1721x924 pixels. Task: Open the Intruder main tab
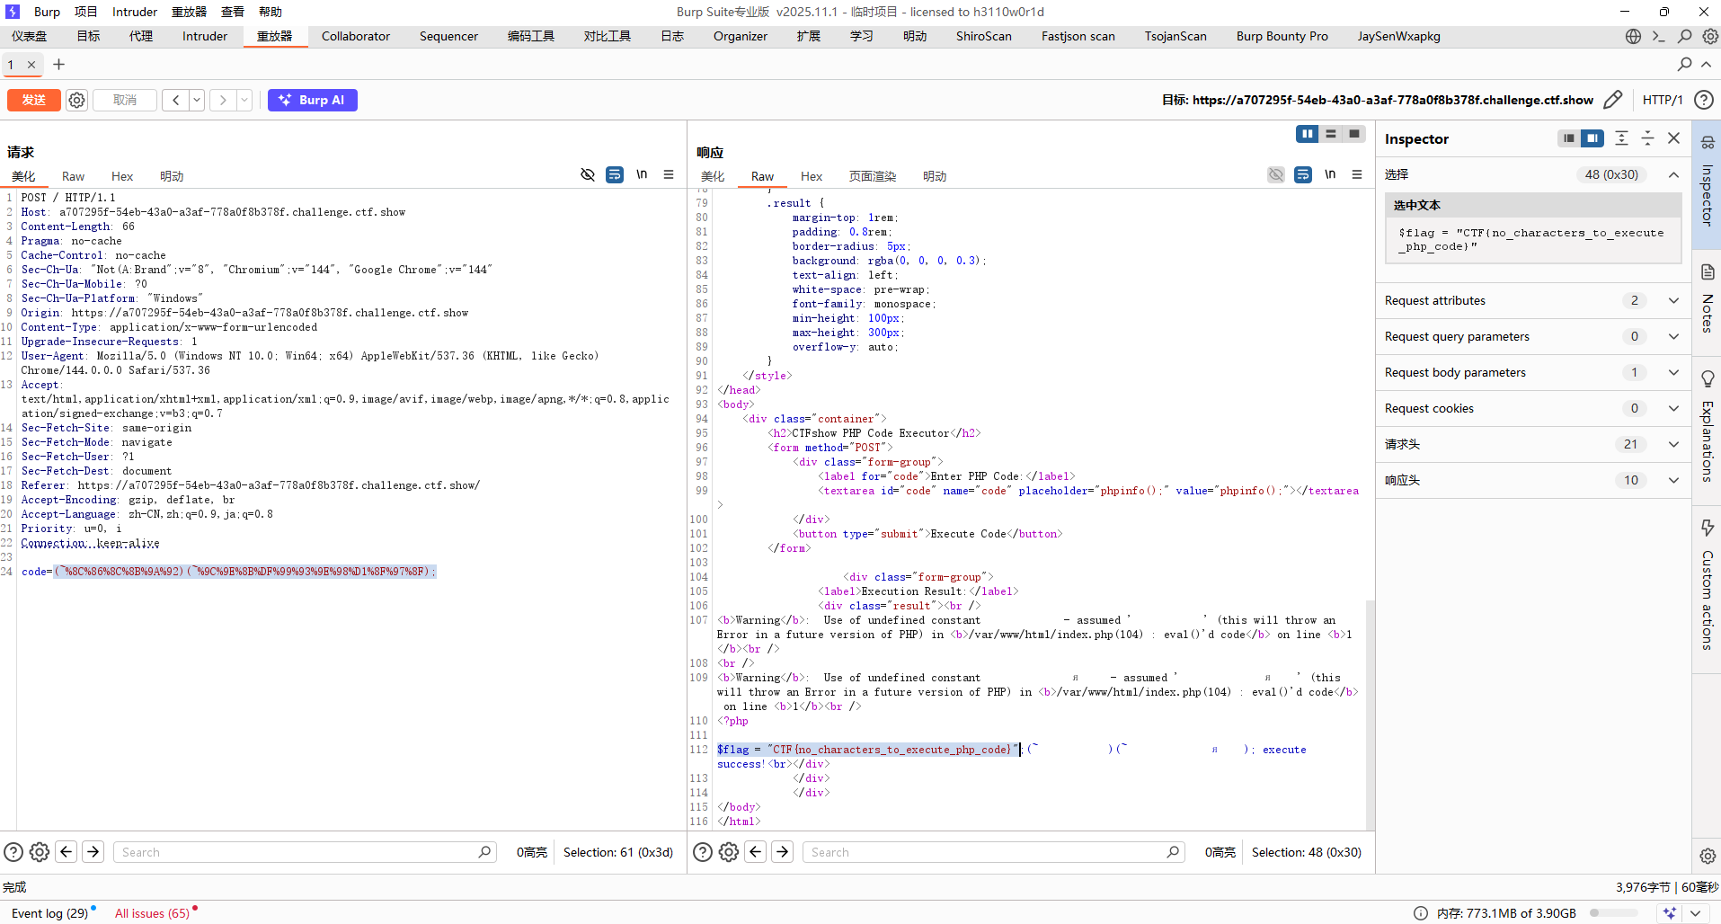coord(205,36)
